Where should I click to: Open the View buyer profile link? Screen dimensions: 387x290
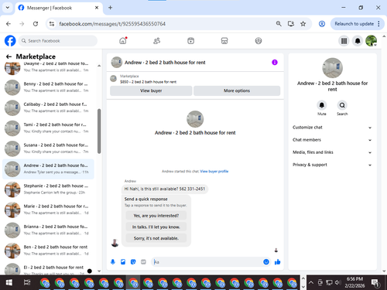(x=214, y=171)
